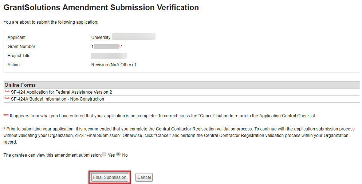Viewport: 362px width, 184px height.
Task: Select the Yes radio for grantee viewing
Action: click(105, 154)
